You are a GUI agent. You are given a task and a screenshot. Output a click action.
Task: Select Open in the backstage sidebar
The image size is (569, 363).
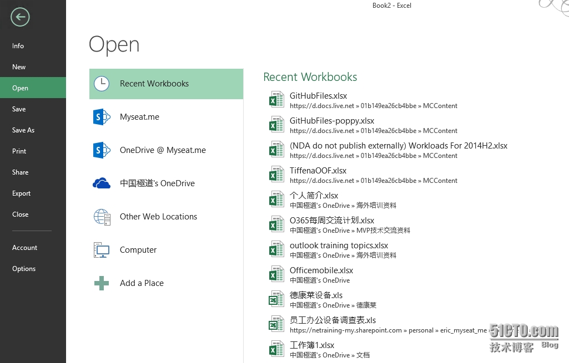[x=33, y=88]
